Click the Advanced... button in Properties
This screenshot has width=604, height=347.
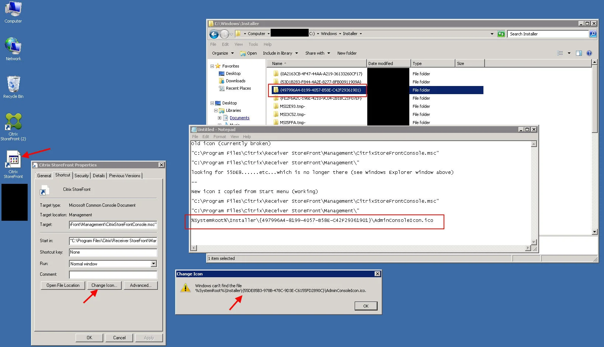[x=140, y=285]
